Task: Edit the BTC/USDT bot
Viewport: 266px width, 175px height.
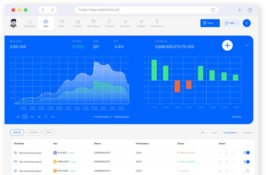Action: (x=227, y=171)
